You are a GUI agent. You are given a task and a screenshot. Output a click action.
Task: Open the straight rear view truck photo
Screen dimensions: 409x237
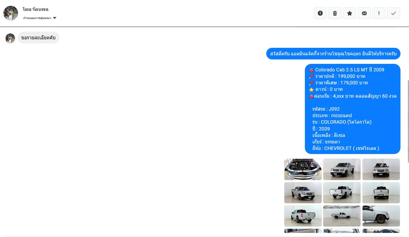tap(381, 193)
